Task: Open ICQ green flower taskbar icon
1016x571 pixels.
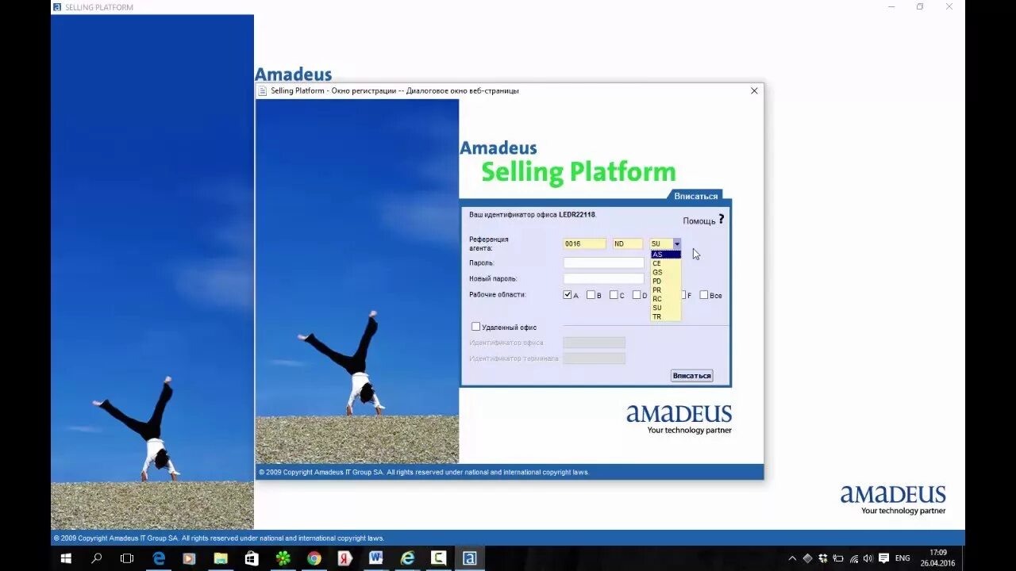Action: tap(283, 558)
